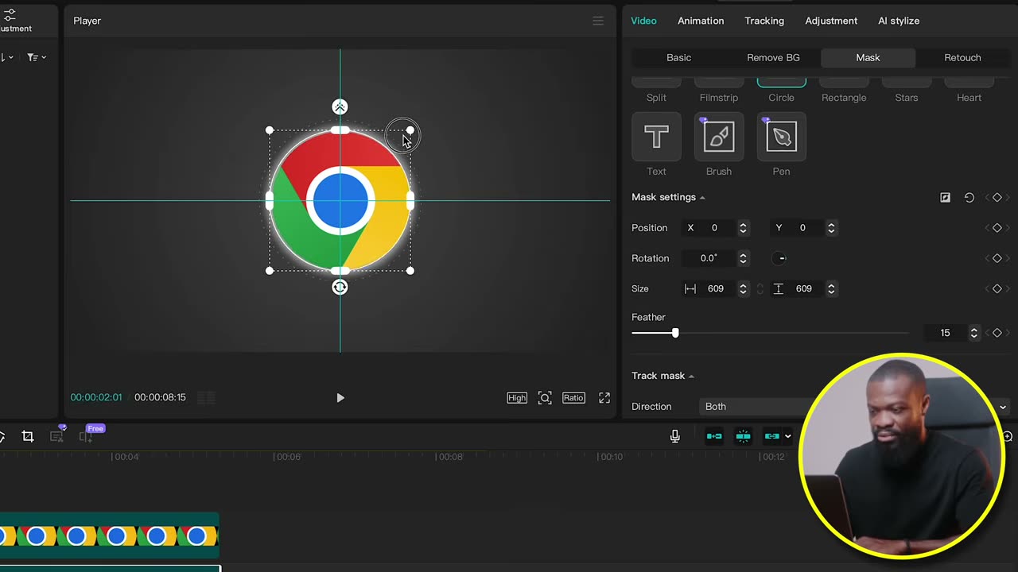
Task: Click the Feather slider handle
Action: (675, 333)
